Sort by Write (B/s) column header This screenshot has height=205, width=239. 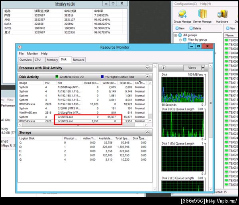[109, 83]
